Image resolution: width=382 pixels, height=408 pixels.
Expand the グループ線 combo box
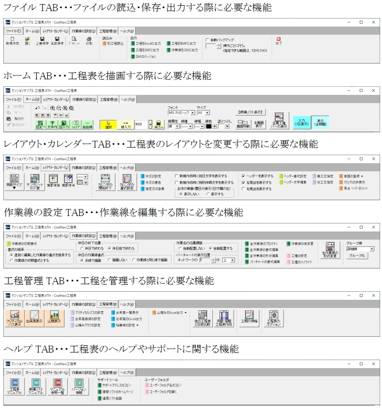click(372, 248)
